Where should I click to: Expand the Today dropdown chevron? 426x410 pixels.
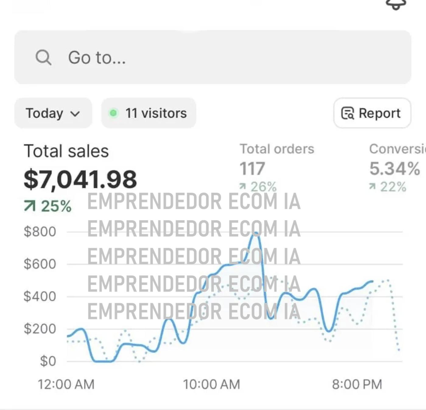pos(75,114)
